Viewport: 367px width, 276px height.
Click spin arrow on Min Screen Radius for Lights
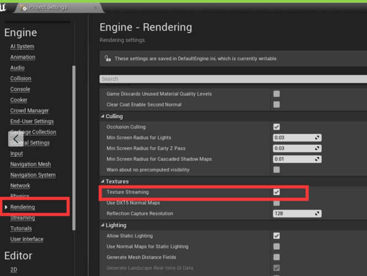(x=317, y=137)
